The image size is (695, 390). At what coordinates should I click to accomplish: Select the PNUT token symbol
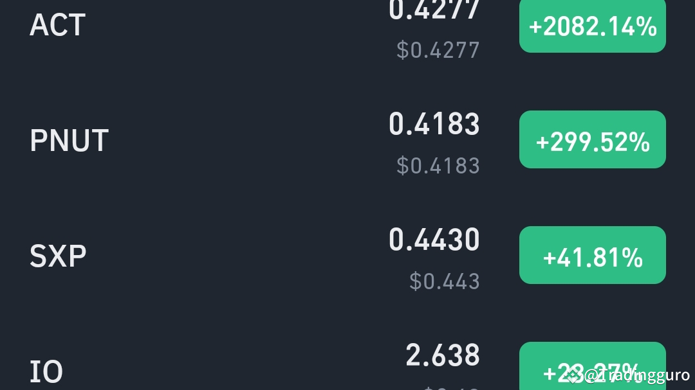[69, 139]
